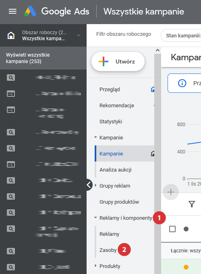Screen dimensions: 201x274
Task: Click the 400 chart axis label
Action: coord(181,152)
